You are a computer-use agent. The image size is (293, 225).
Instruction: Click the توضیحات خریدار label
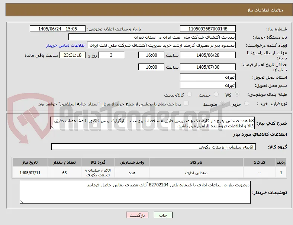coord(270,193)
